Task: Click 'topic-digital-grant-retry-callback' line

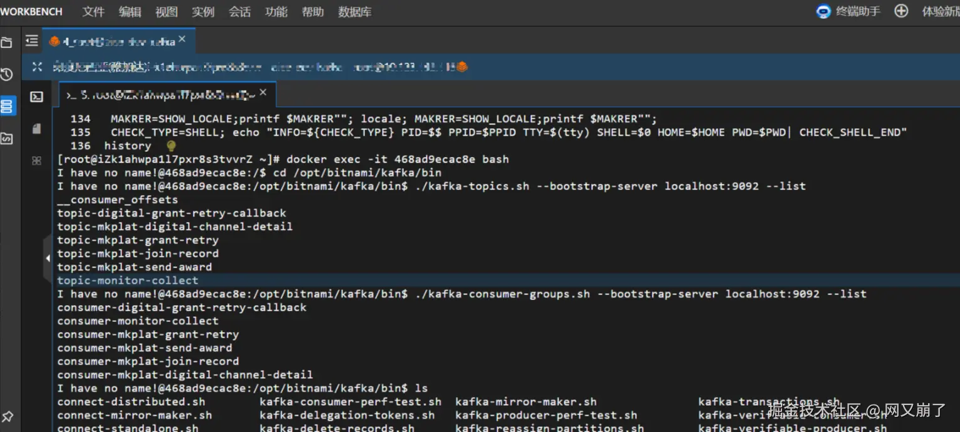Action: pyautogui.click(x=172, y=213)
